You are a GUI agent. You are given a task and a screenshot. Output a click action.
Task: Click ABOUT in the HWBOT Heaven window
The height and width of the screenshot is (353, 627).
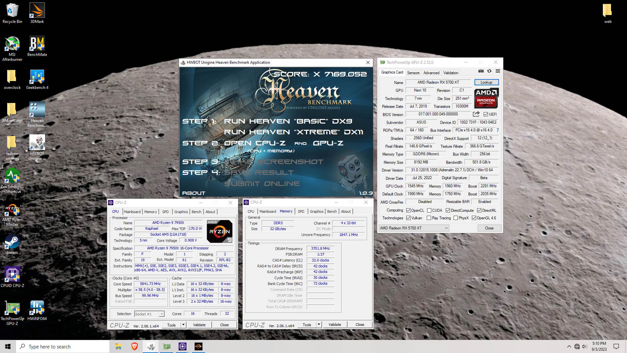pos(194,193)
